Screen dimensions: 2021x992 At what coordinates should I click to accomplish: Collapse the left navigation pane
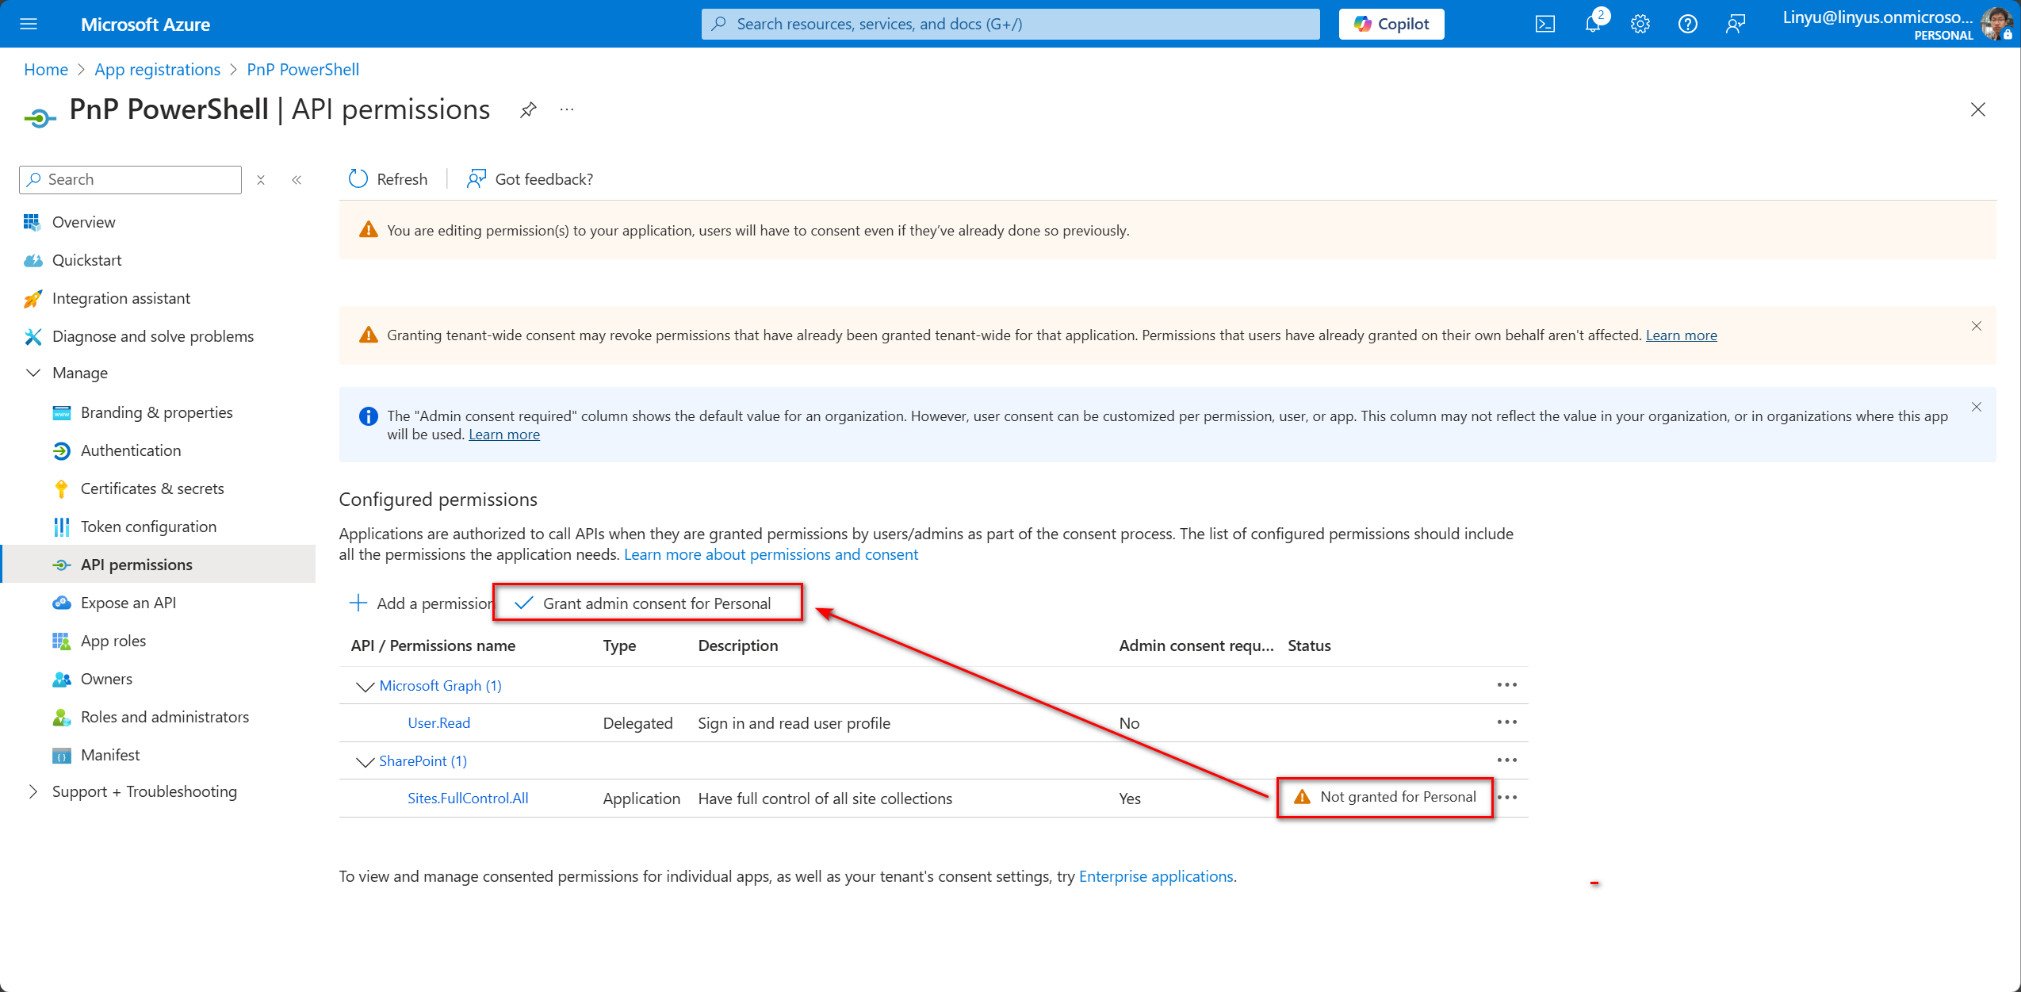[x=297, y=180]
